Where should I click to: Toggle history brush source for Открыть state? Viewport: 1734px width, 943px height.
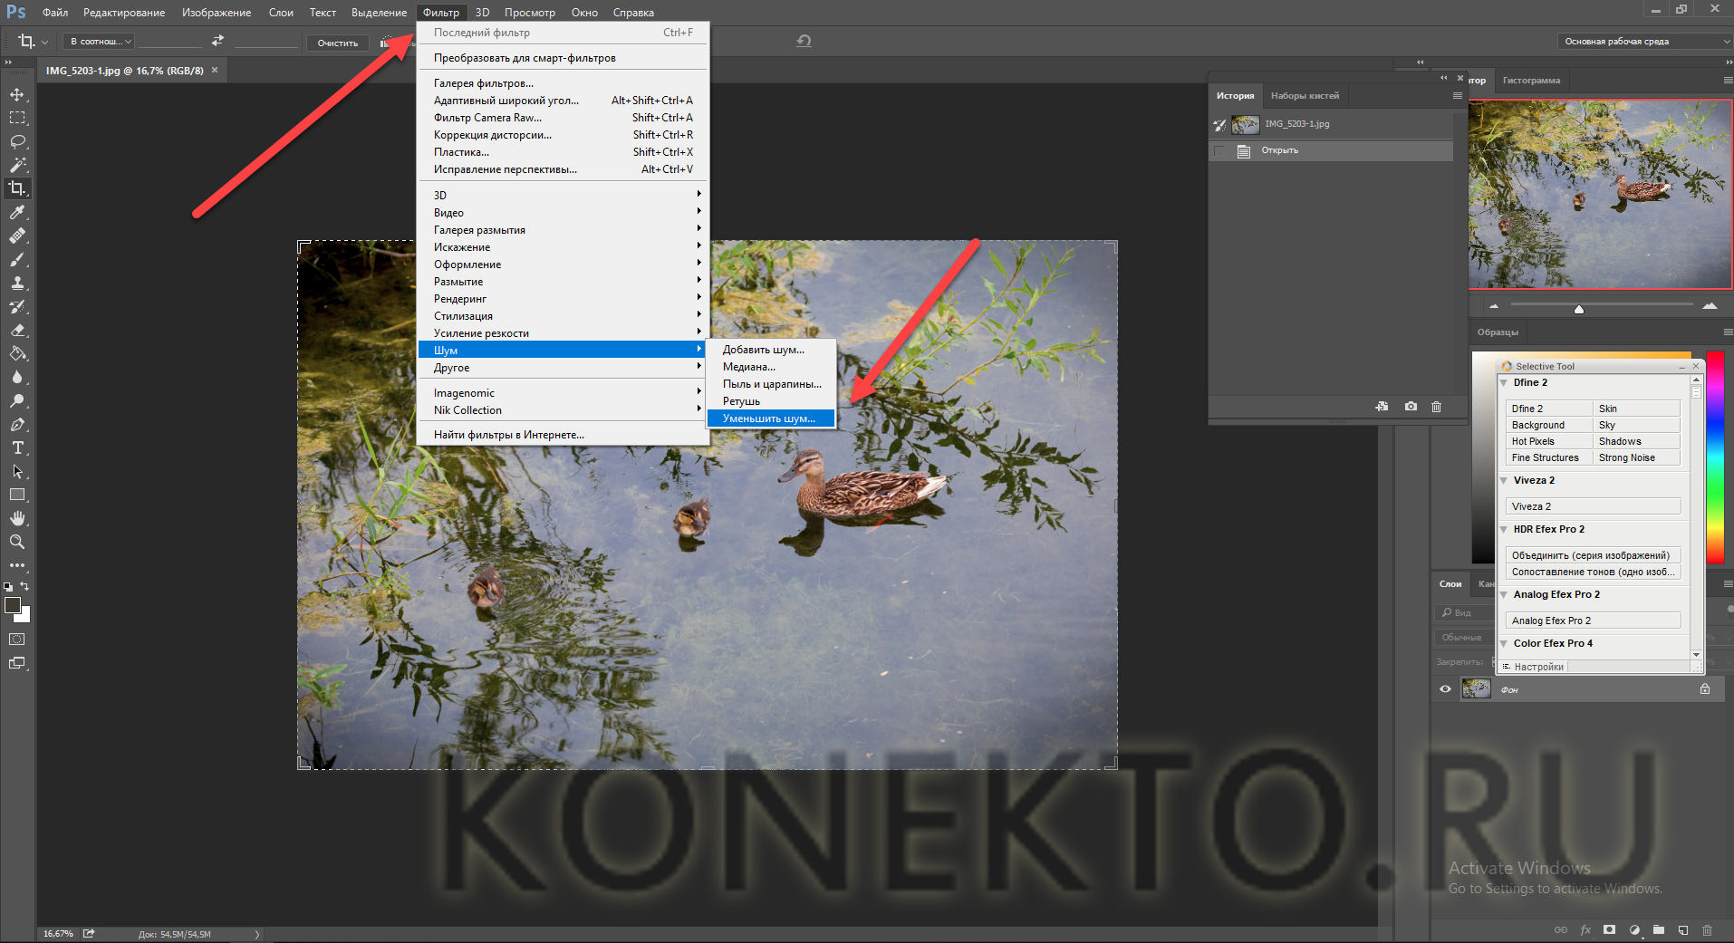click(1219, 150)
